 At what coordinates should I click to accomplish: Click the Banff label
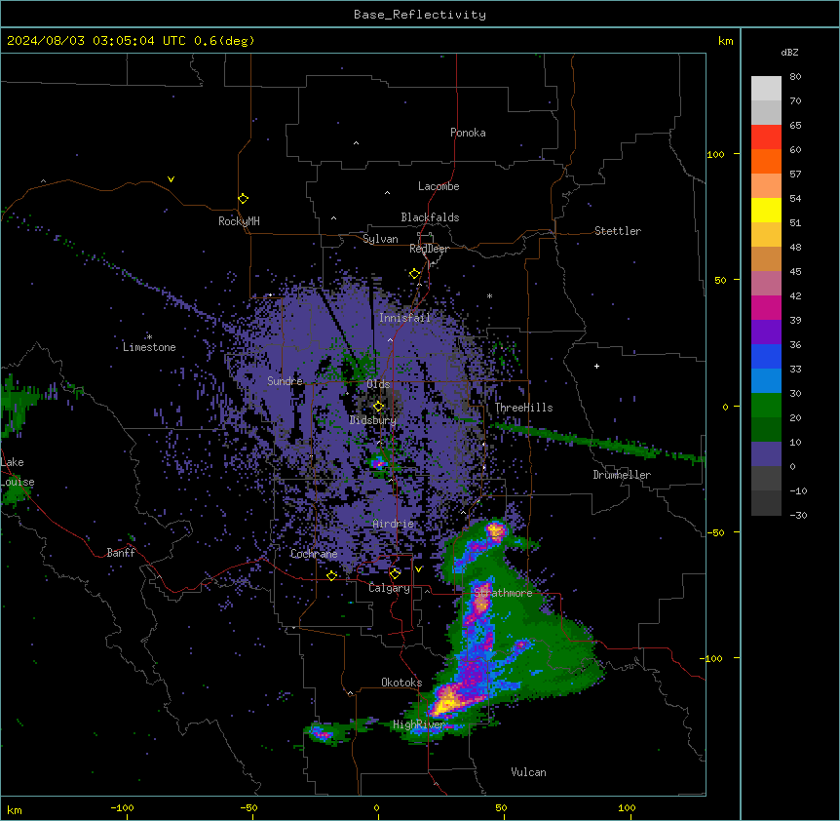tap(121, 553)
